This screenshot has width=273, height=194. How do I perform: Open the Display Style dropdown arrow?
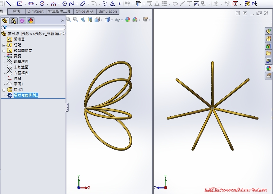pyautogui.click(x=112, y=20)
